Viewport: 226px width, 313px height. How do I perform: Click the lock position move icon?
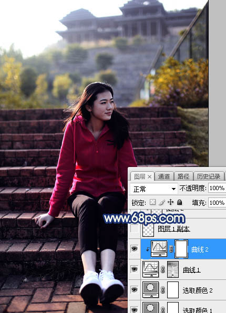tap(170, 202)
